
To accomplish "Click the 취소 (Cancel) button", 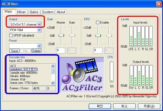I will [x=124, y=106].
